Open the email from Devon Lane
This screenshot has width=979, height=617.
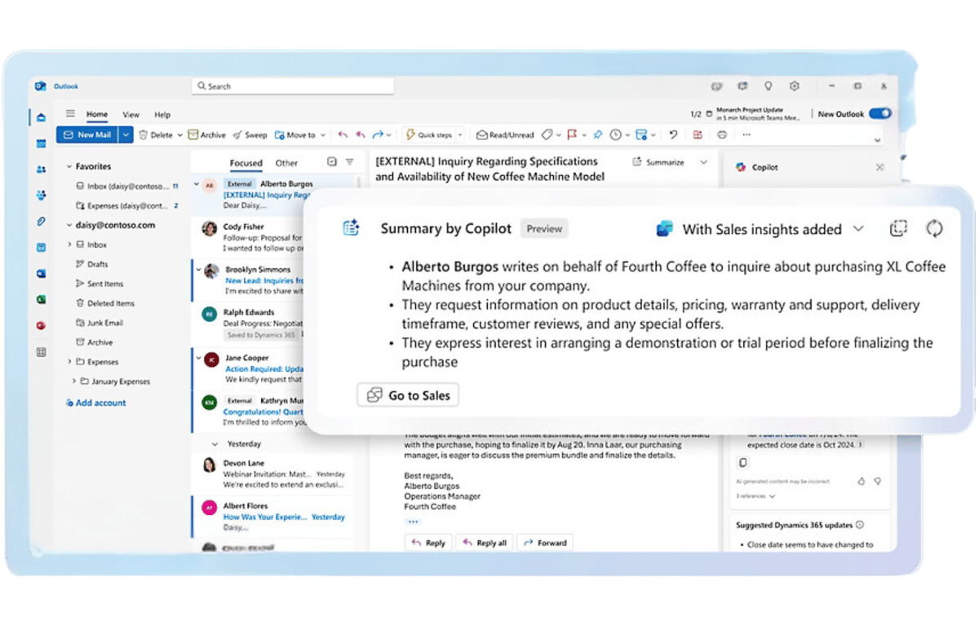[273, 475]
